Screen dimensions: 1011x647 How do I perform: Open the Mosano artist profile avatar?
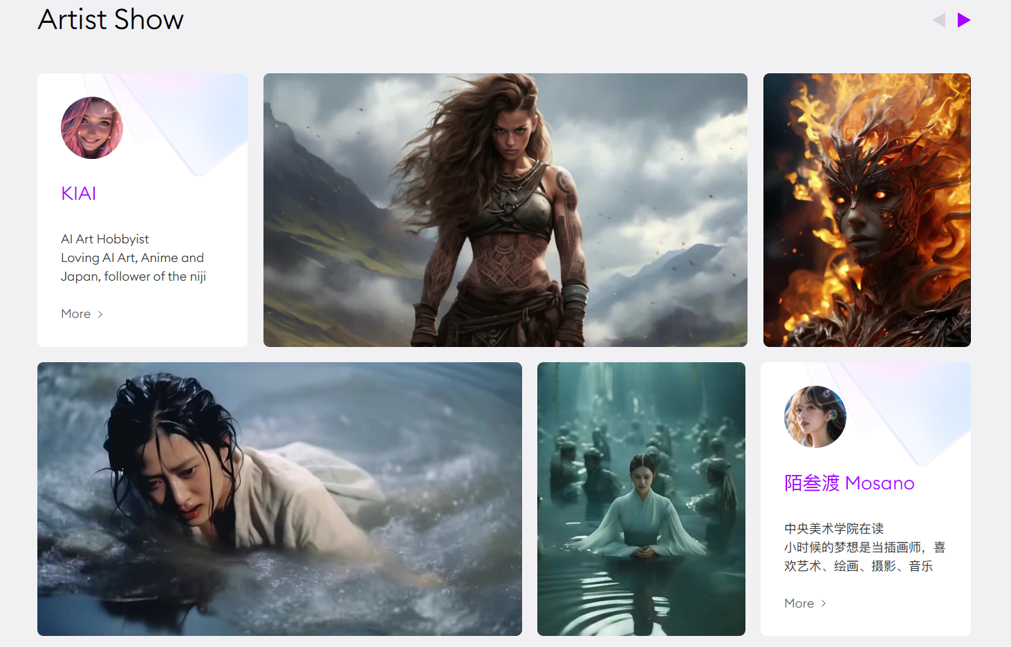[x=815, y=417]
